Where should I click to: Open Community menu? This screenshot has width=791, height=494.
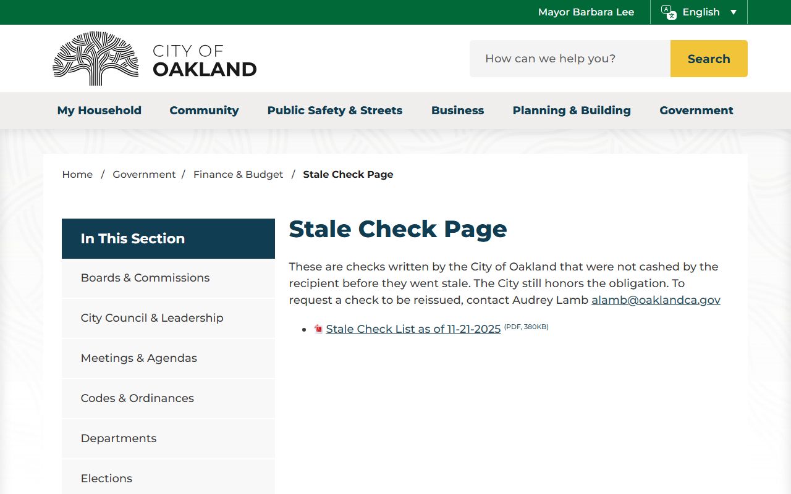(204, 111)
